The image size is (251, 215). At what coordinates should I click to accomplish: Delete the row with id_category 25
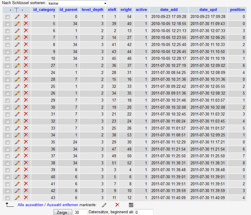pyautogui.click(x=26, y=86)
